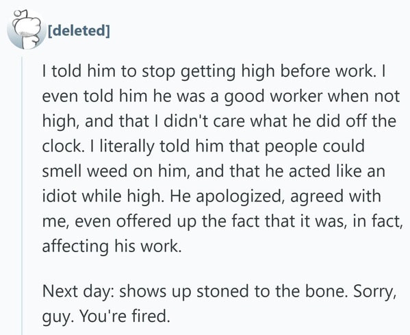410x335 pixels.
Task: Click the words 'good worker' in the text
Action: click(273, 97)
